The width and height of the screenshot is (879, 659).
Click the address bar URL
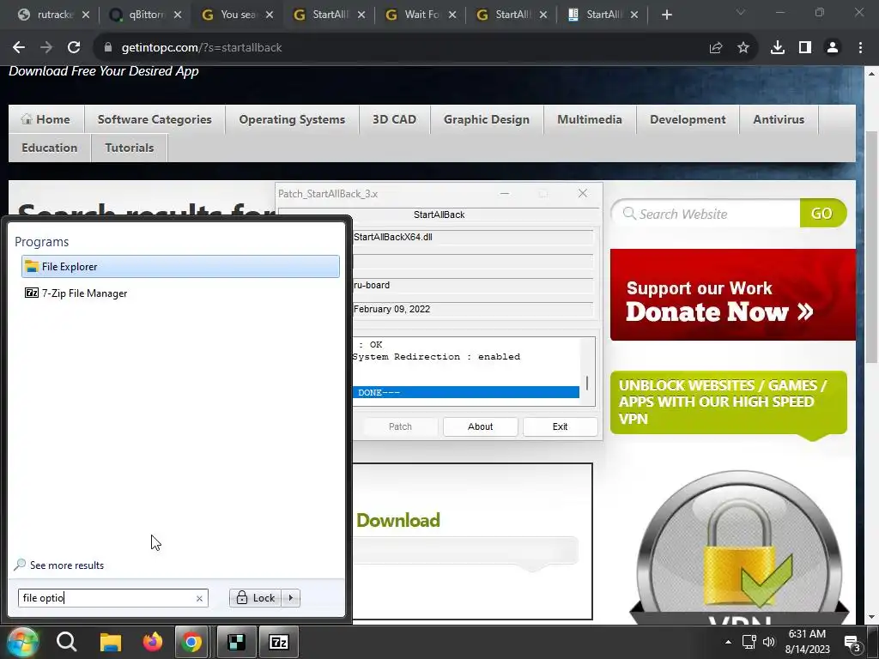pos(202,48)
